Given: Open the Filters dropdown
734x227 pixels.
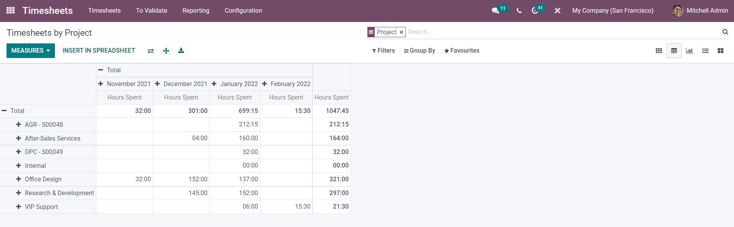Looking at the screenshot, I should [x=383, y=51].
